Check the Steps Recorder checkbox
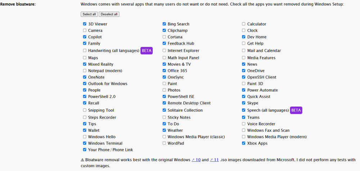 click(85, 117)
